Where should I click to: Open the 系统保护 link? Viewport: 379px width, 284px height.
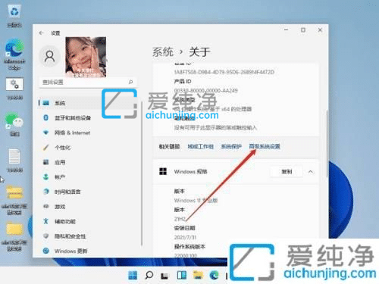click(231, 146)
